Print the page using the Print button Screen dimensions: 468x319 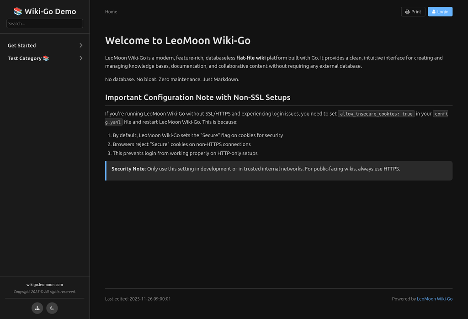[x=413, y=12]
